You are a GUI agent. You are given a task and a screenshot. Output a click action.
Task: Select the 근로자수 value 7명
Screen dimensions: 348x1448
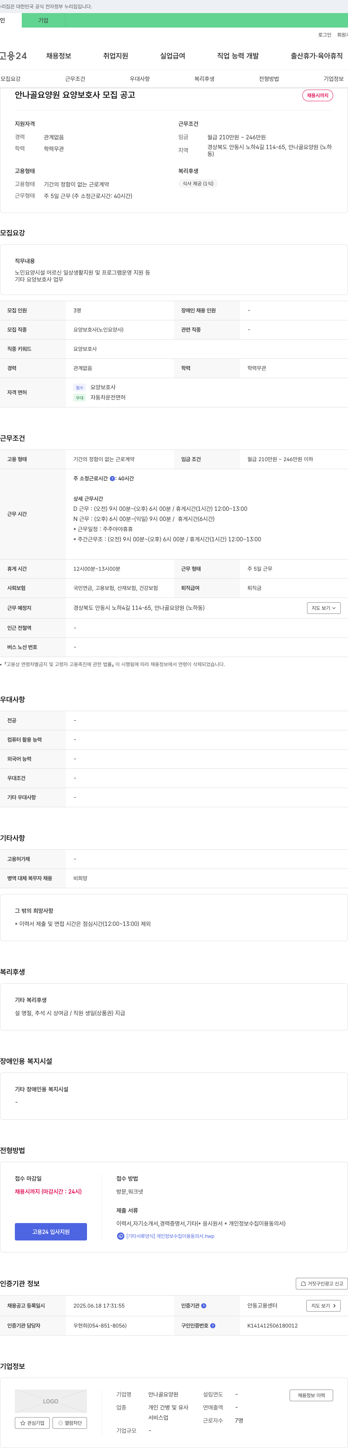(x=239, y=1420)
